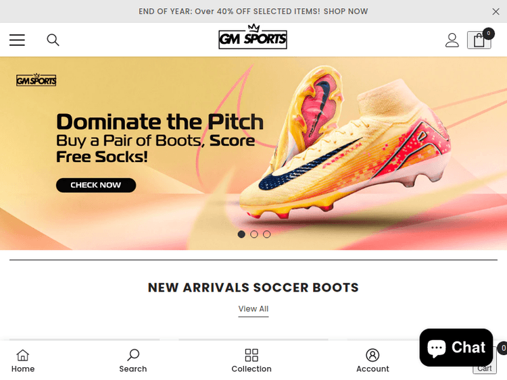Open the shopping bag cart icon
This screenshot has width=507, height=380.
coord(479,40)
